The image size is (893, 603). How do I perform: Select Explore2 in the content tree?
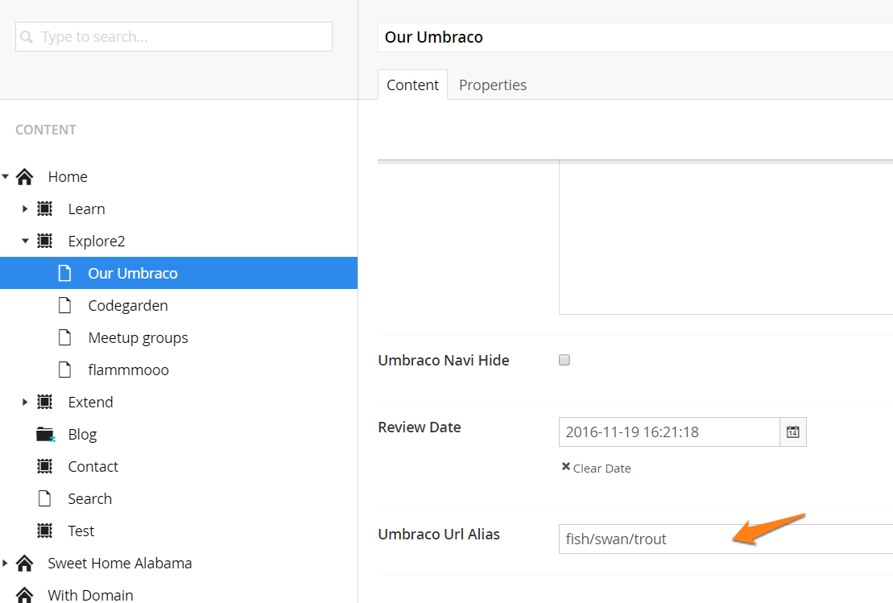coord(97,242)
